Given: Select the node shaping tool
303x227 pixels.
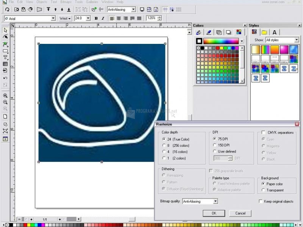Looking at the screenshot, I should [5, 37].
